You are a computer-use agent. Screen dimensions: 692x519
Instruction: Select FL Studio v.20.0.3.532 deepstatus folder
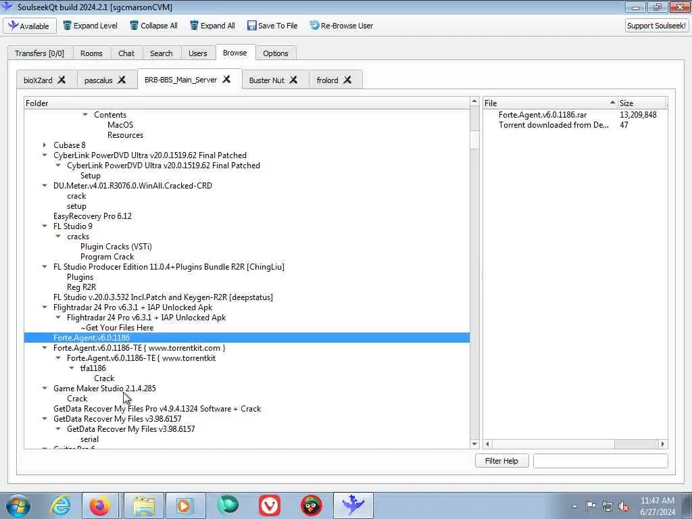coord(163,297)
